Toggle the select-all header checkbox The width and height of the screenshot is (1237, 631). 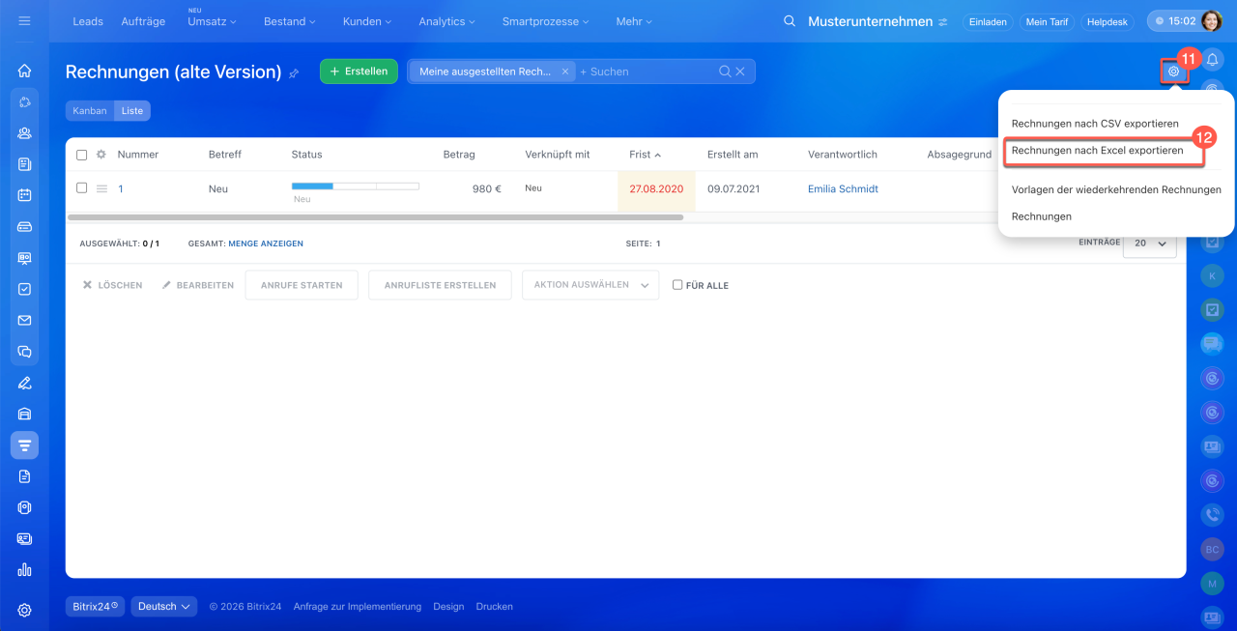pos(81,155)
